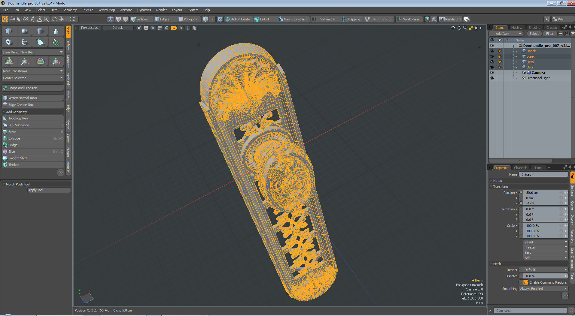
Task: Click the filter funnel icon in Items panel
Action: (x=573, y=34)
